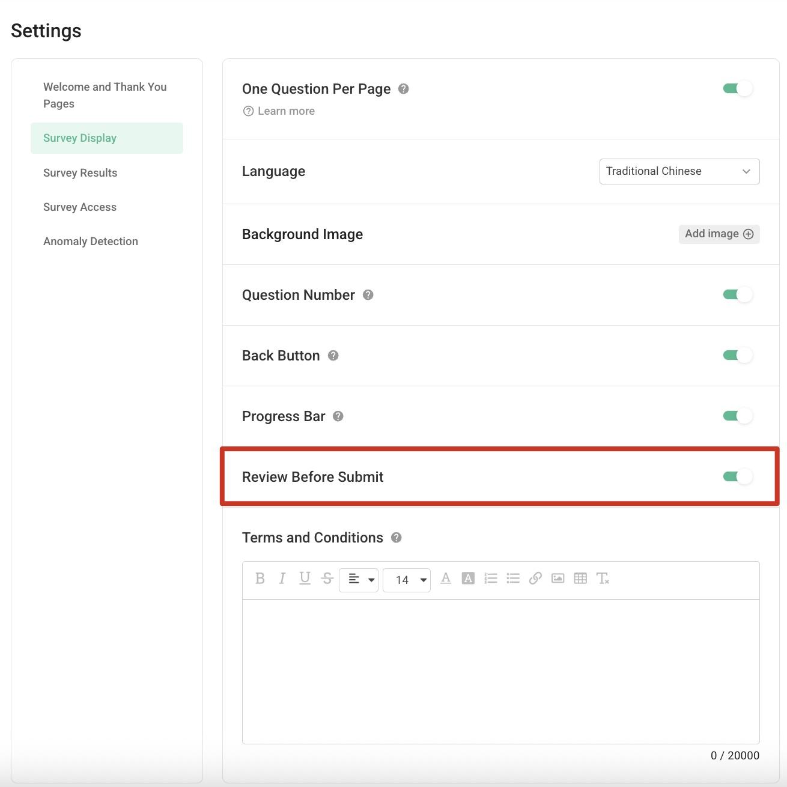The height and width of the screenshot is (787, 787).
Task: Go to Anomaly Detection settings
Action: [x=91, y=241]
